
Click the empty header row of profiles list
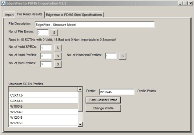43,90
